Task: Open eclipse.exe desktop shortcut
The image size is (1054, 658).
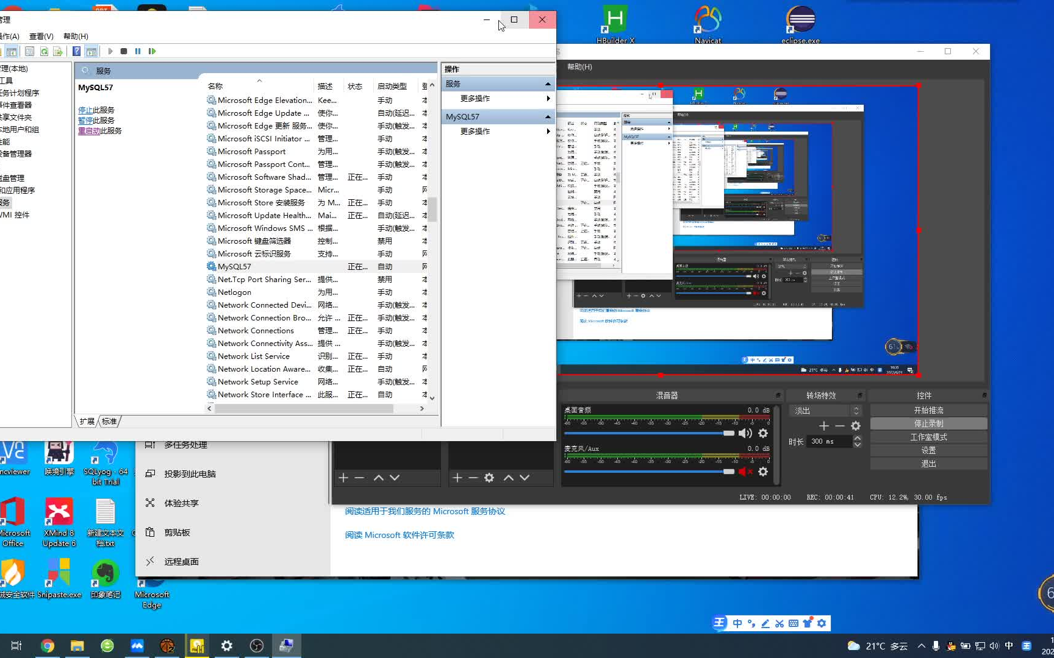Action: click(x=800, y=24)
